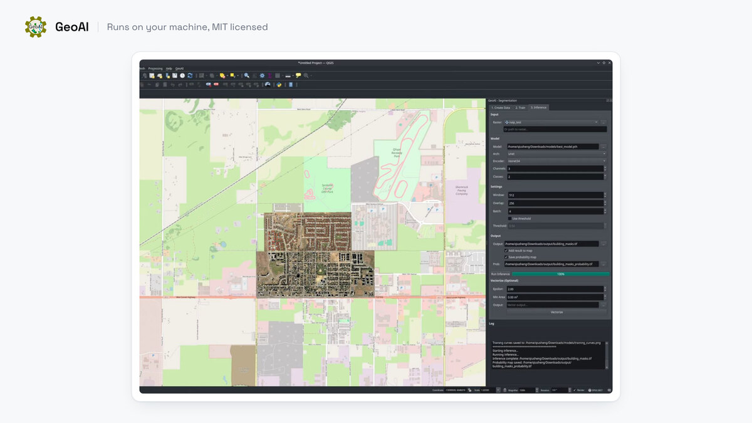
Task: Click the Epsilon spinner arrows
Action: 605,289
